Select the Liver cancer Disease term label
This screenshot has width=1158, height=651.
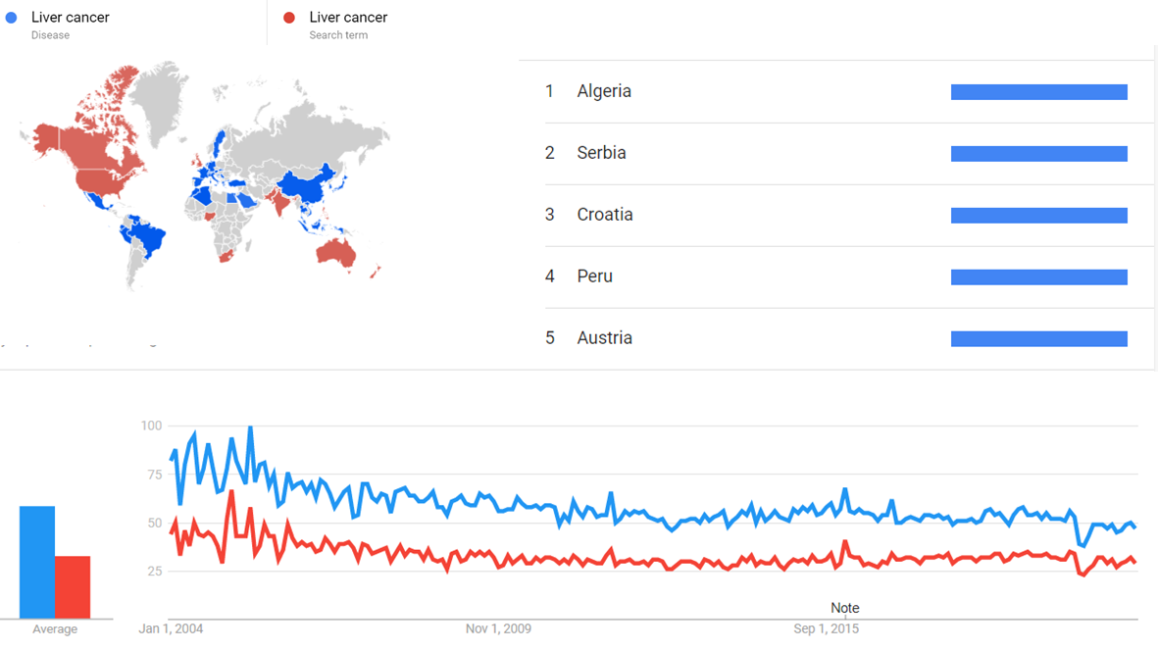pyautogui.click(x=70, y=18)
